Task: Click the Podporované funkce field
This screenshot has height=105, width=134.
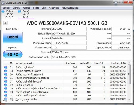Action: pyautogui.click(x=91, y=57)
